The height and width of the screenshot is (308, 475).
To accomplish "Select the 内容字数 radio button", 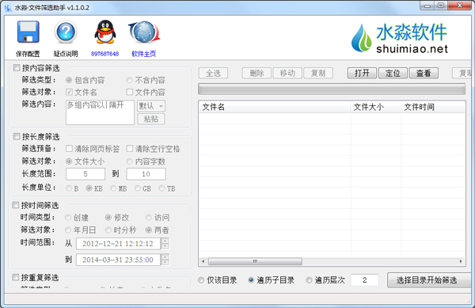I will [x=130, y=161].
